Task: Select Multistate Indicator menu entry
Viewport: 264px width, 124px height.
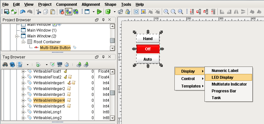Action: click(228, 84)
